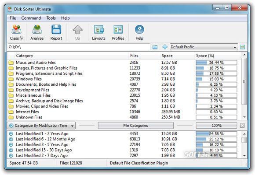The image size is (255, 175).
Task: Click the 15.03 % progress bar
Action: [216, 79]
